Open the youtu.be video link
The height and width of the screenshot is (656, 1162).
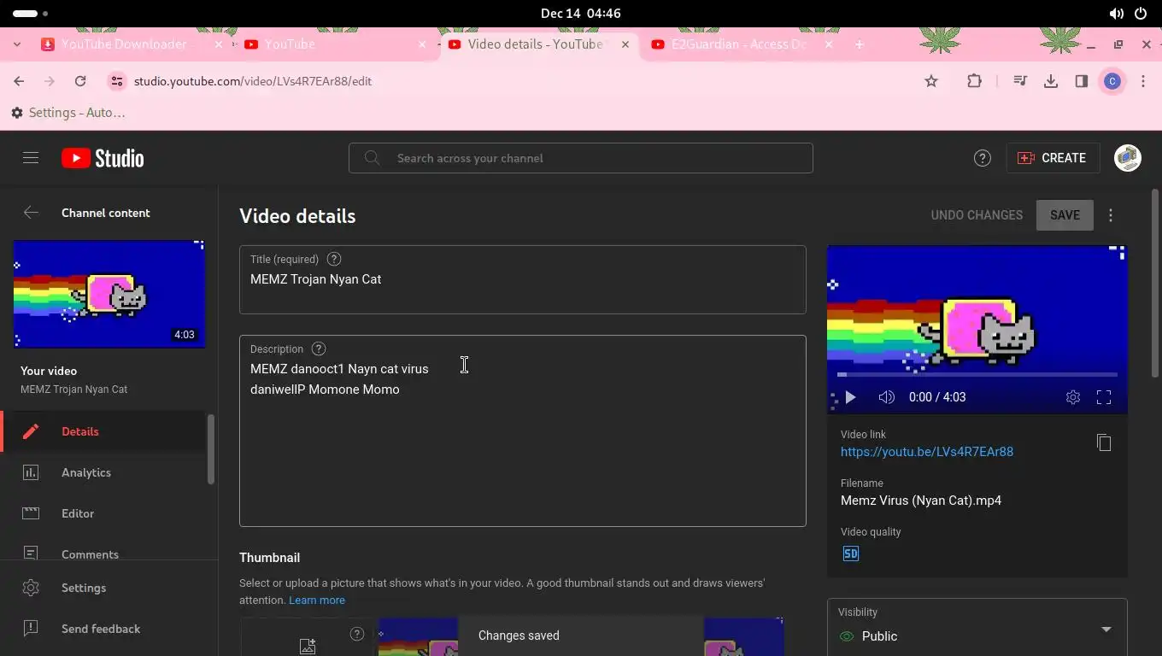click(x=927, y=452)
